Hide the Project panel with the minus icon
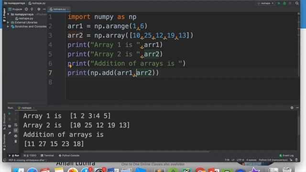Image resolution: width=306 pixels, height=172 pixels. (44, 9)
